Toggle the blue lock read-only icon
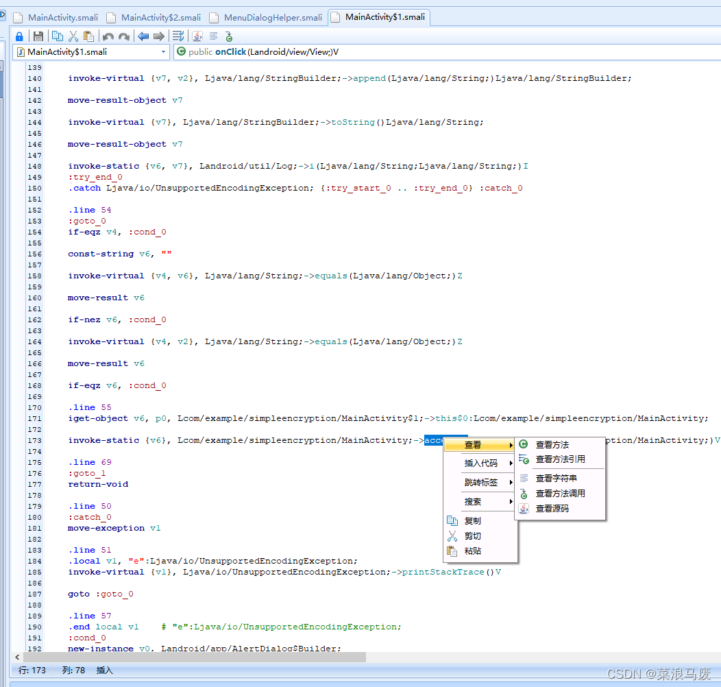 click(19, 36)
